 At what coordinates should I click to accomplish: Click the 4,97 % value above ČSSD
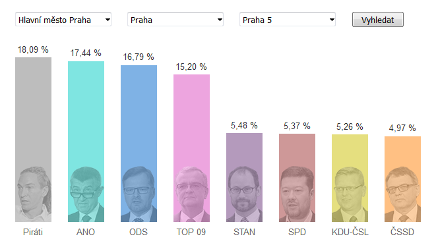point(402,128)
